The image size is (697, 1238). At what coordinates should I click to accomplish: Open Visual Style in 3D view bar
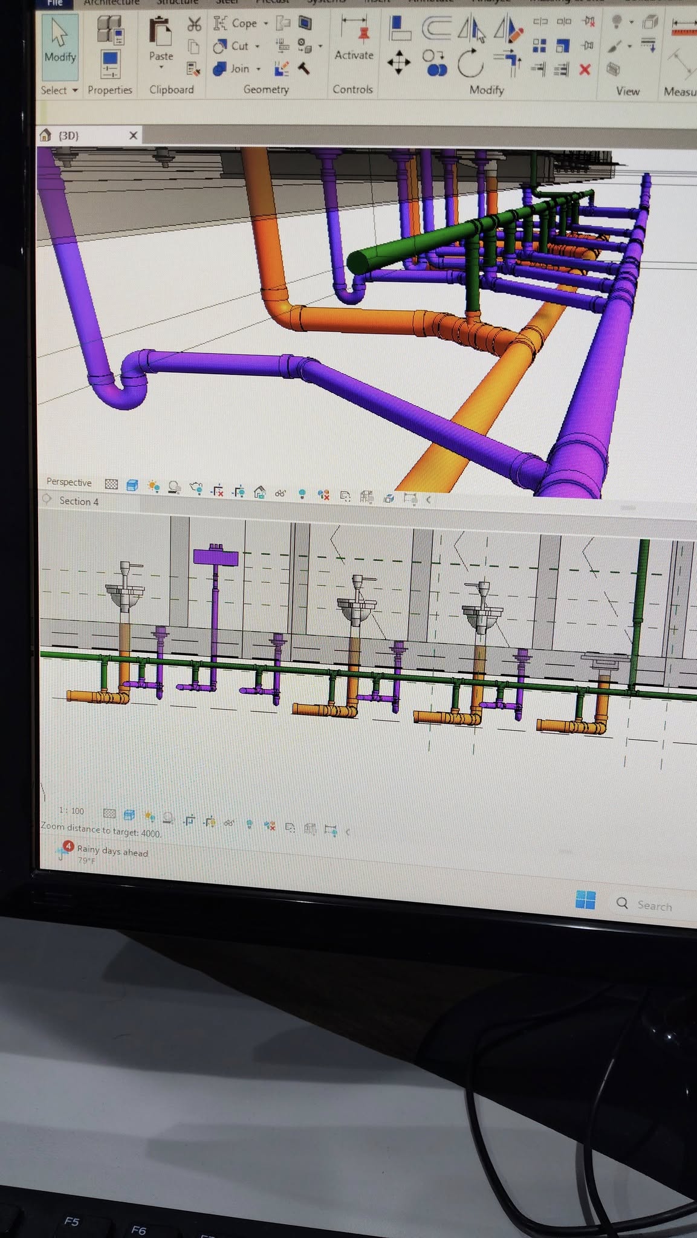pos(132,485)
